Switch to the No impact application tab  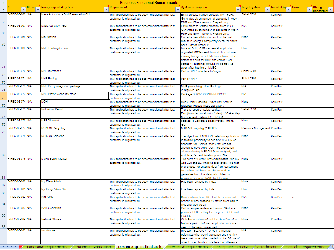tap(93, 247)
